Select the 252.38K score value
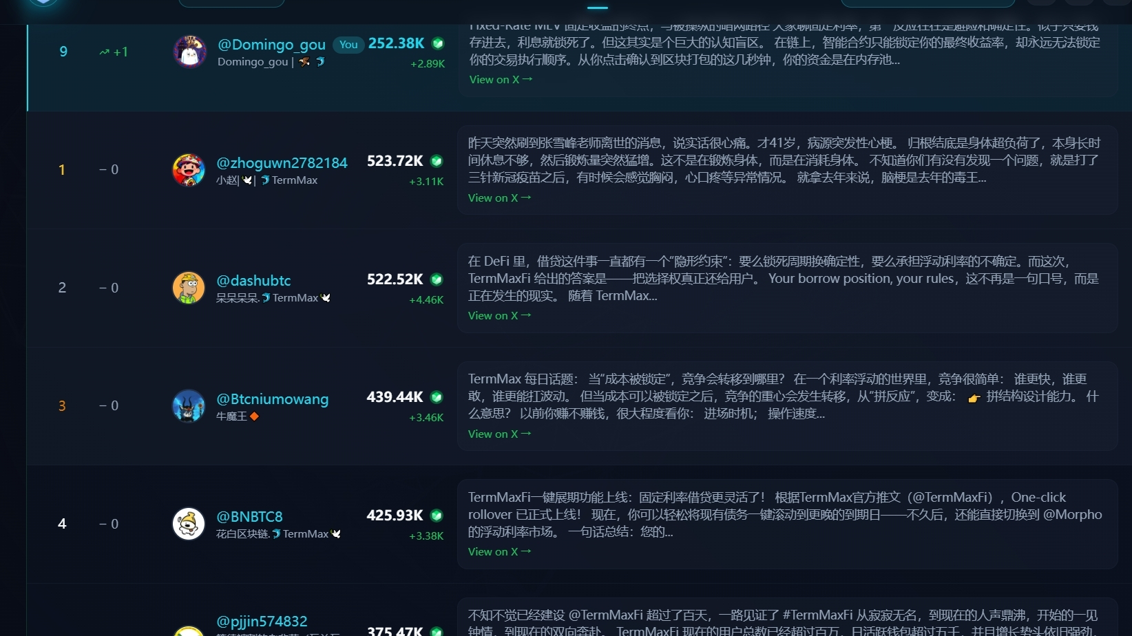The height and width of the screenshot is (636, 1132). click(397, 43)
